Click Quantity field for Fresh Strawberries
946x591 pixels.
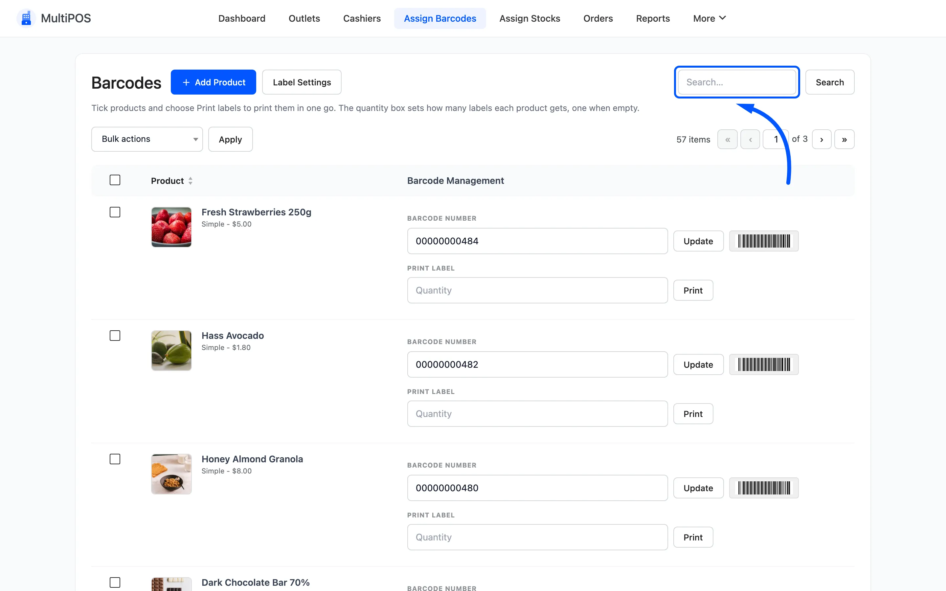click(537, 291)
